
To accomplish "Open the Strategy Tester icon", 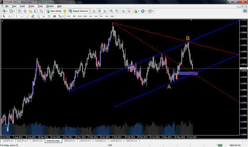I will click(41, 11).
